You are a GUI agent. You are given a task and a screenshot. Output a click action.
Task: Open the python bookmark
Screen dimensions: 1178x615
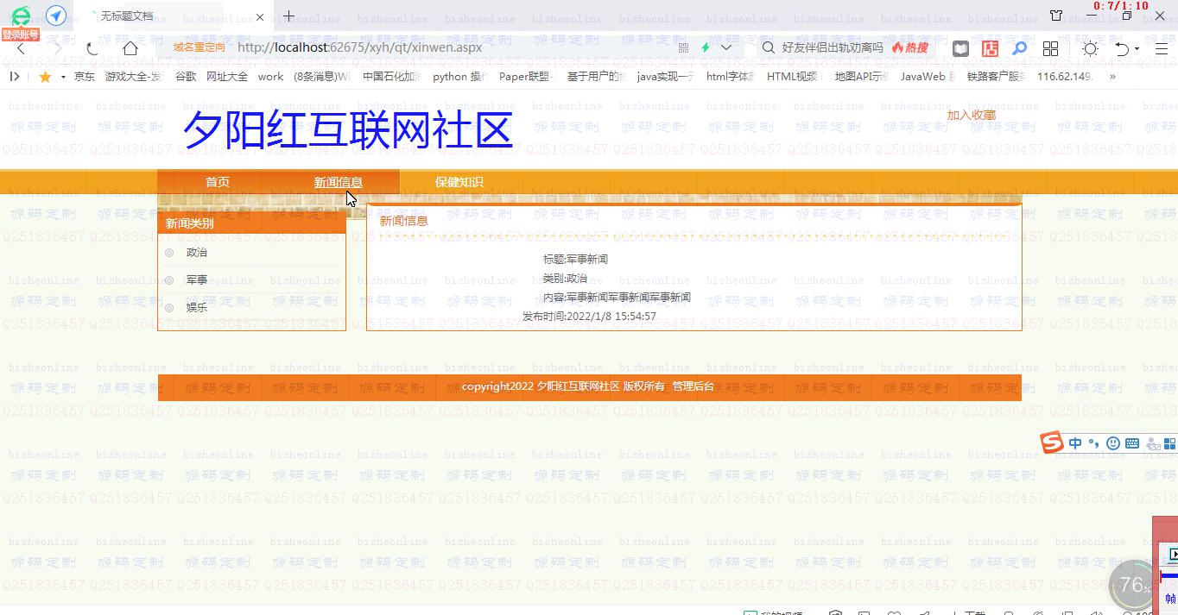(459, 77)
